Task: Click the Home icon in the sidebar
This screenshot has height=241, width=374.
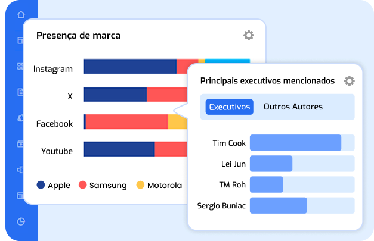Action: pos(21,14)
